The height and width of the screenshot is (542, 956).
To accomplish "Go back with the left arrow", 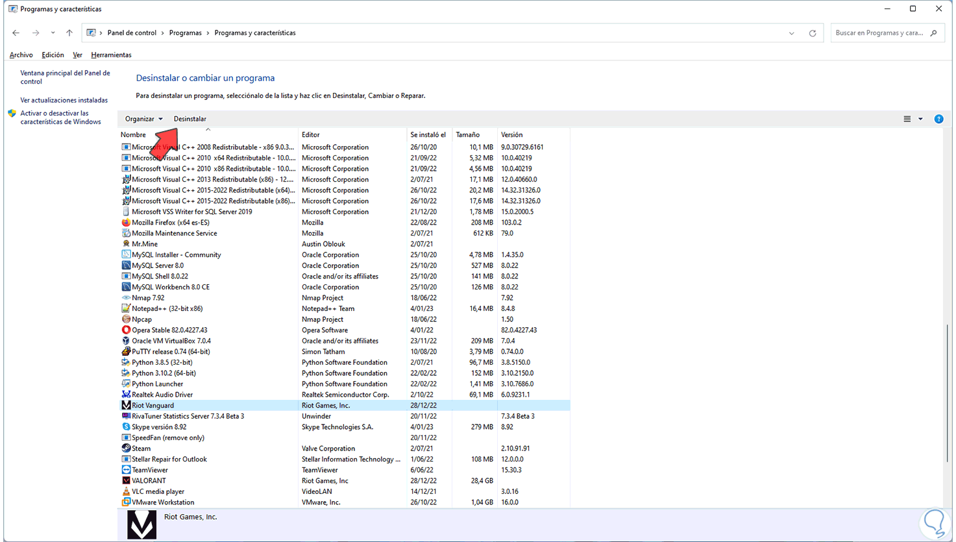I will pos(16,33).
